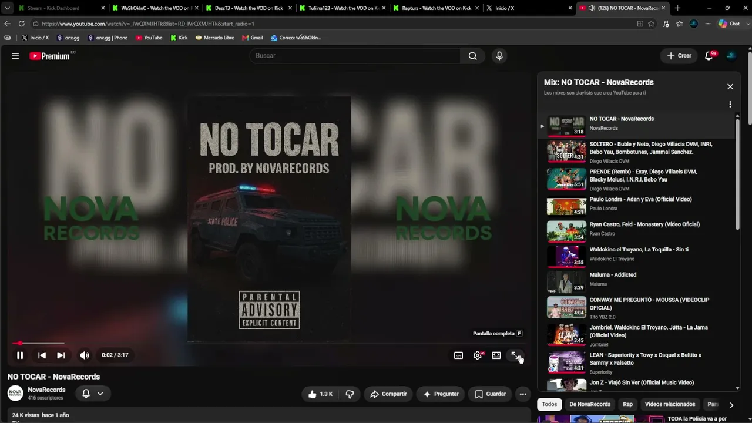Share the video with Compartir
Image resolution: width=752 pixels, height=423 pixels.
(388, 394)
